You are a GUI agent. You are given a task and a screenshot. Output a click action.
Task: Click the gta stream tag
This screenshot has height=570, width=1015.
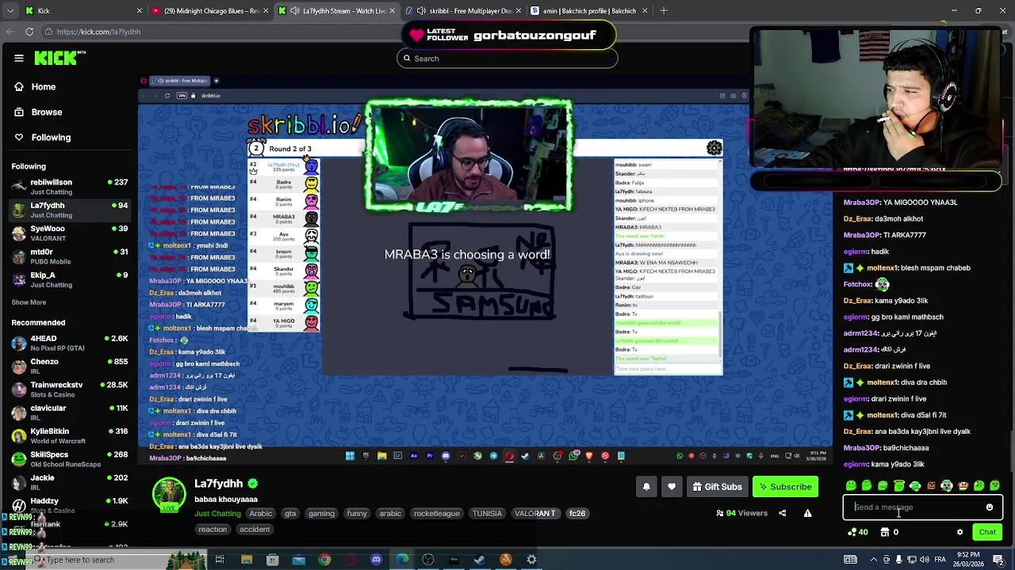290,514
